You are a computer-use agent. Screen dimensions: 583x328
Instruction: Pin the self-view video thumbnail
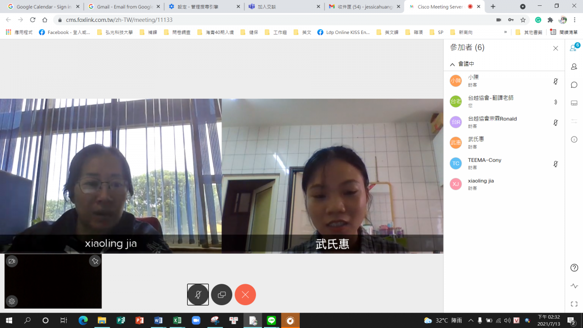tap(95, 261)
